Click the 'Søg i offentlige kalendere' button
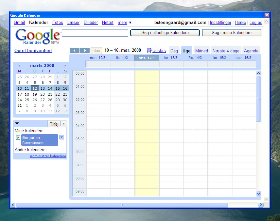Viewport: 280px width, 221px height. 165,33
